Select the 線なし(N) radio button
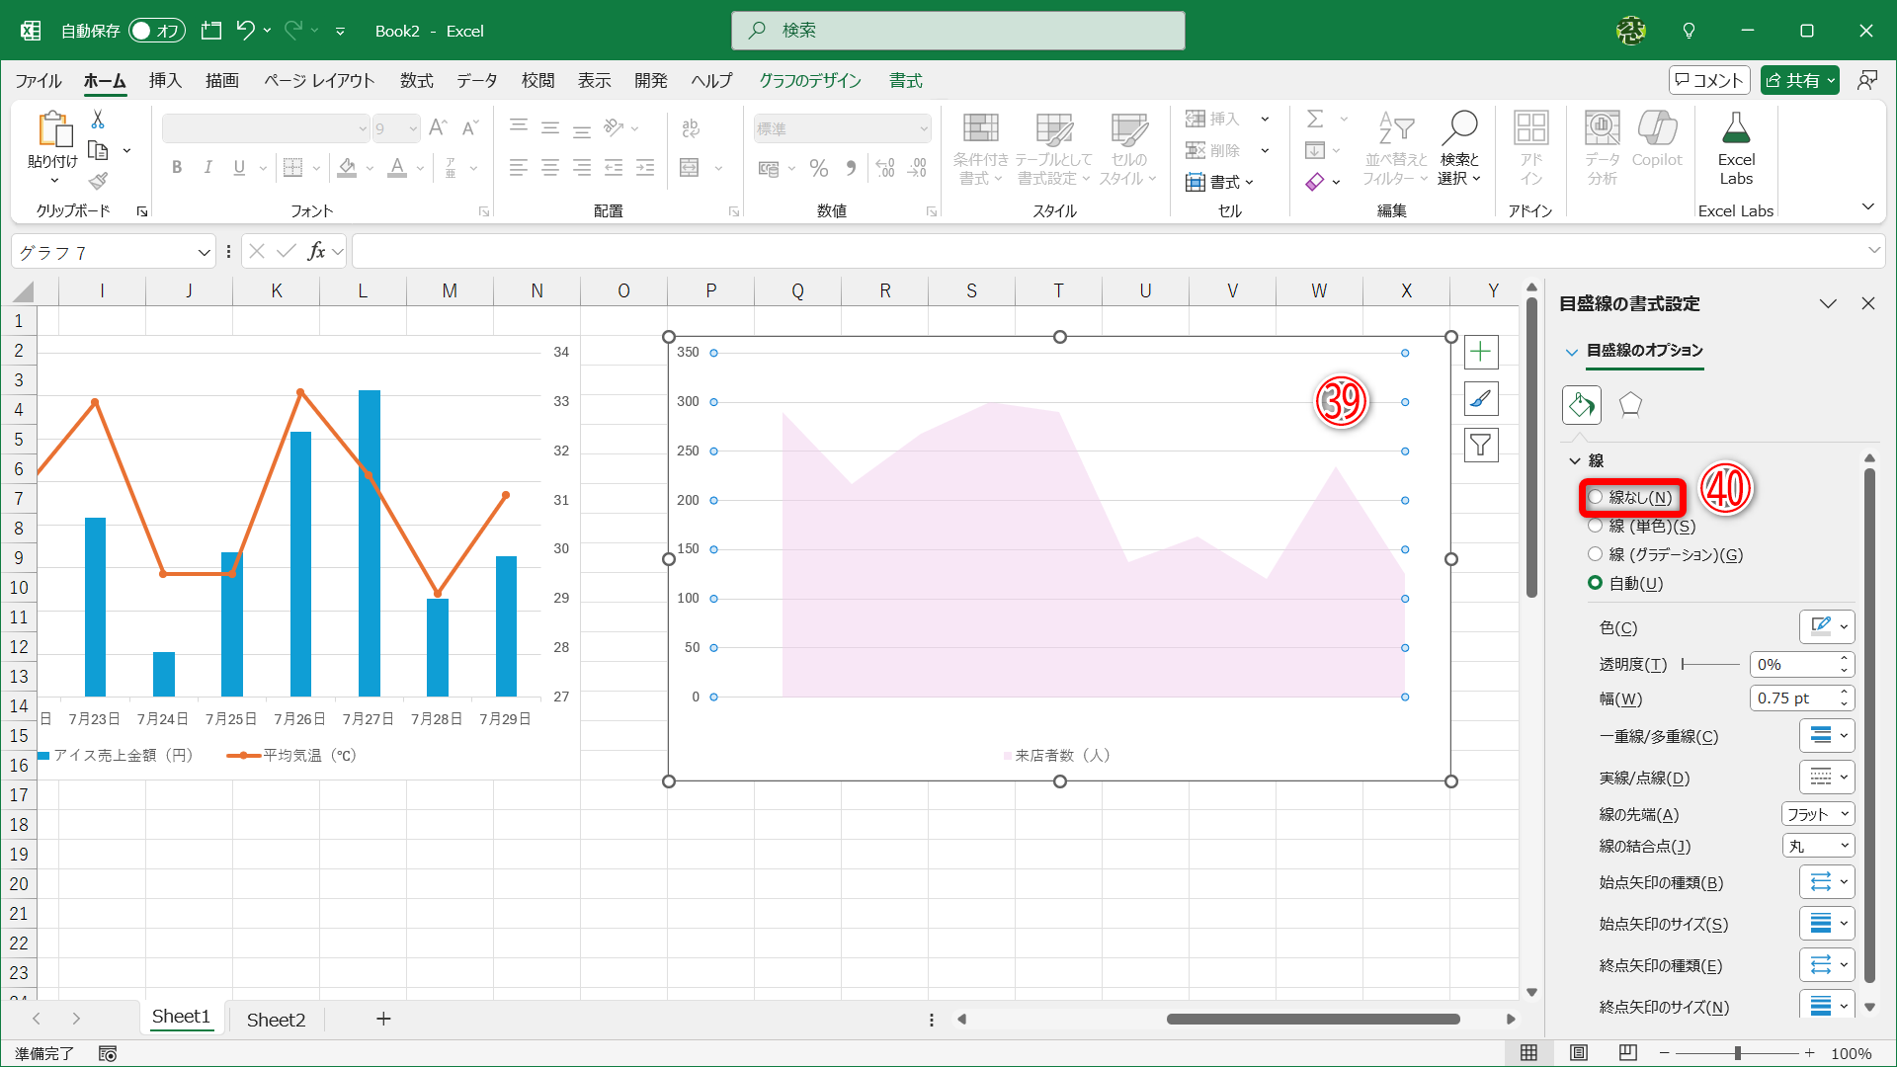Image resolution: width=1897 pixels, height=1067 pixels. tap(1595, 497)
